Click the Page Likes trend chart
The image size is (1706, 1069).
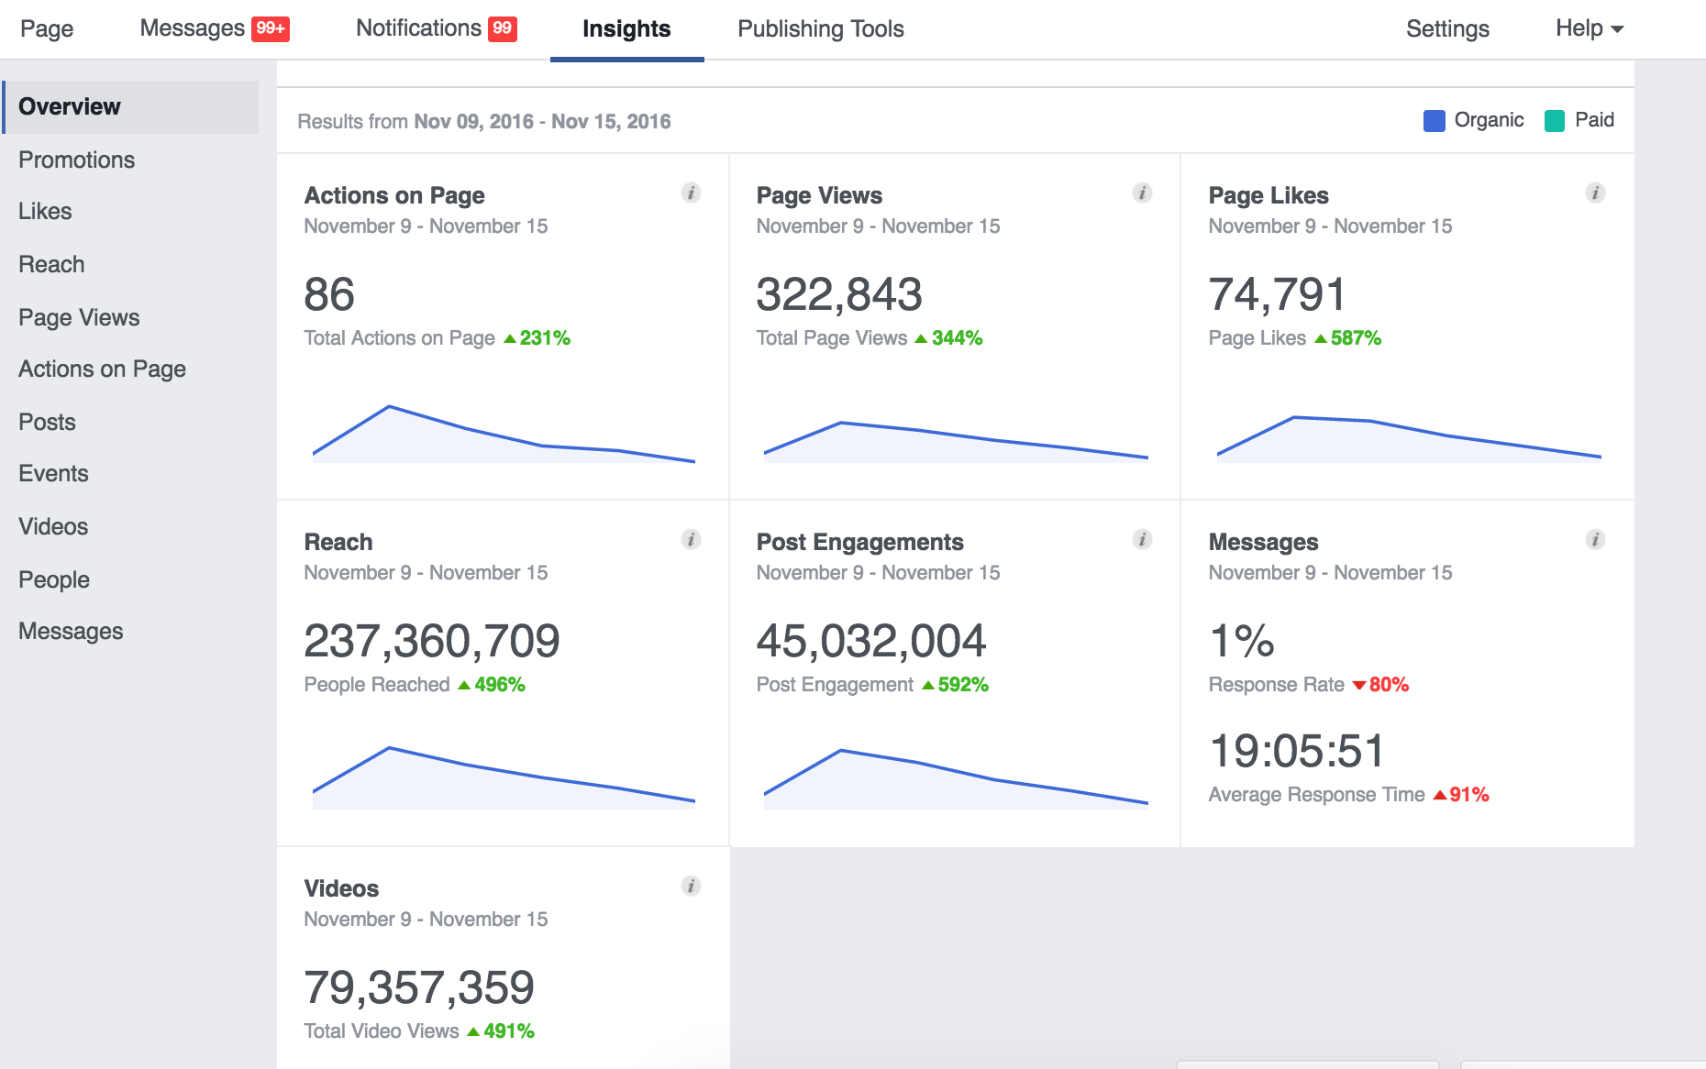point(1409,438)
